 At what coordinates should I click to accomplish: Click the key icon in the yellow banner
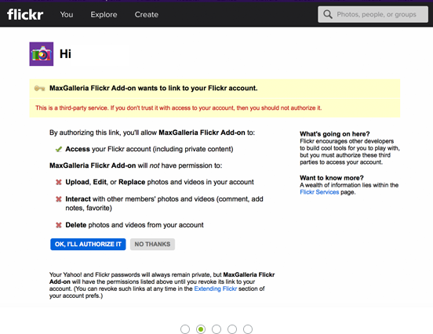pos(40,89)
